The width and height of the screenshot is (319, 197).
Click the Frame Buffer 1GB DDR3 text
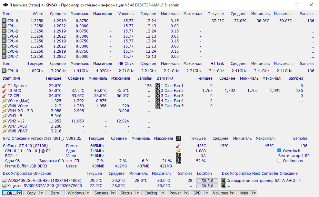tap(26, 166)
